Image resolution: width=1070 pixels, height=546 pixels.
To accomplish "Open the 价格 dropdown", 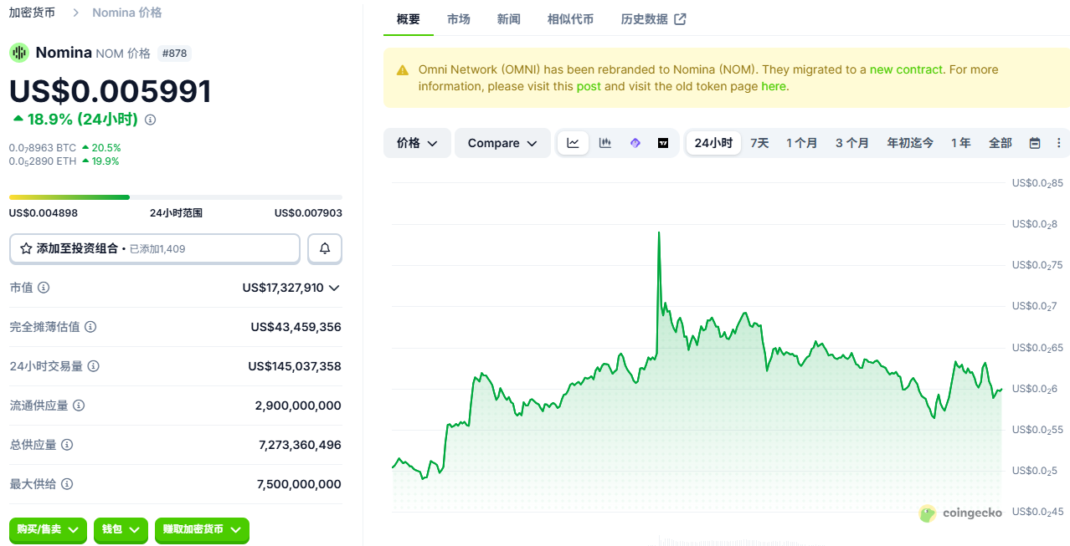I will [417, 143].
